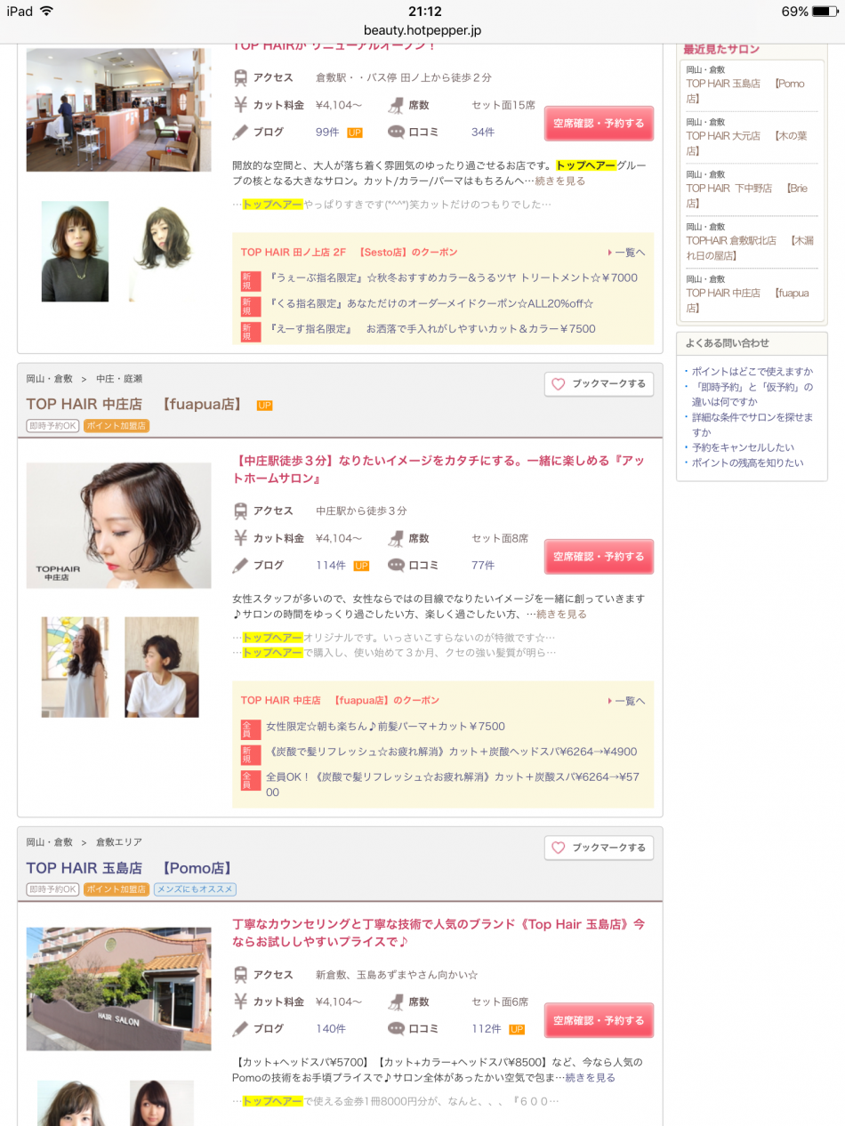This screenshot has width=845, height=1126.
Task: Tap 続きを見る after 楽しく過ごしたい方 description
Action: (561, 615)
